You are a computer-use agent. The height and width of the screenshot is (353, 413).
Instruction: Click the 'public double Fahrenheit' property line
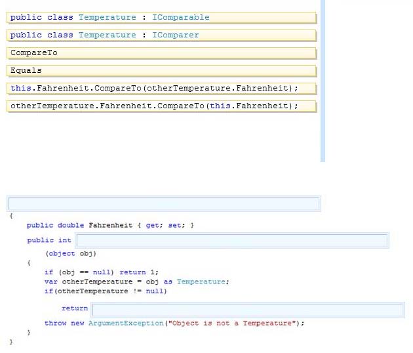point(110,226)
